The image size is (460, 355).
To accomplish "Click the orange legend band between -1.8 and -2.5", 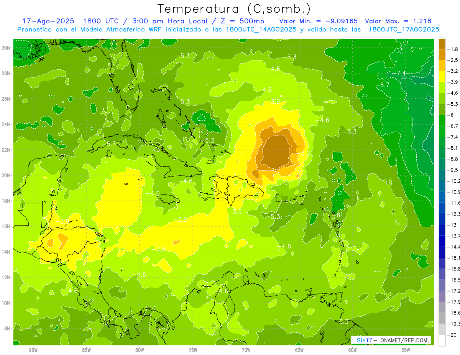I will click(x=442, y=54).
